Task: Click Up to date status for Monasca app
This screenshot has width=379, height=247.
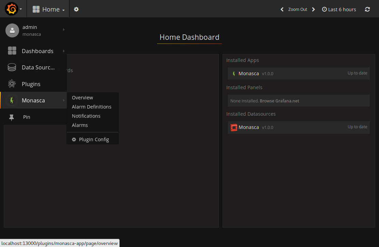Action: tap(357, 73)
